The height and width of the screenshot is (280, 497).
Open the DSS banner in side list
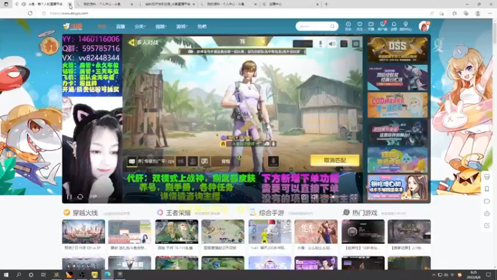[398, 50]
